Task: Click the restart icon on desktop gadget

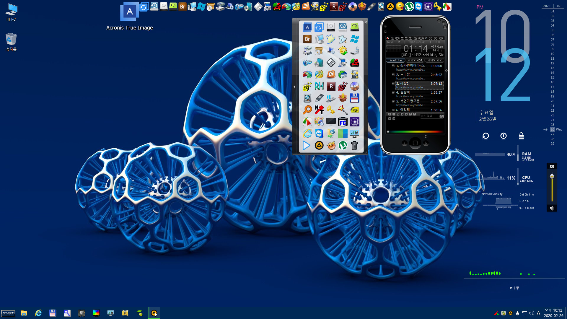Action: pyautogui.click(x=485, y=136)
